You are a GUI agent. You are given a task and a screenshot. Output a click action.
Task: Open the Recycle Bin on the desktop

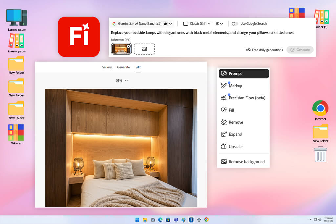(x=320, y=154)
